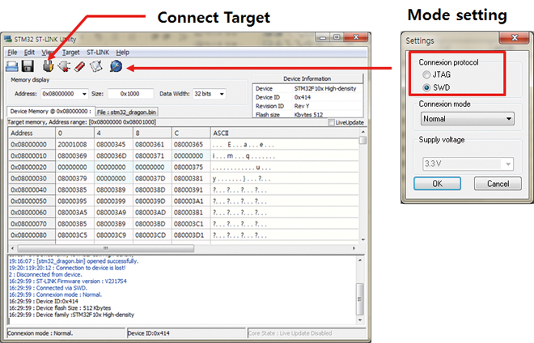534x343 pixels.
Task: Click the log panel scroll down arrow
Action: pos(360,320)
